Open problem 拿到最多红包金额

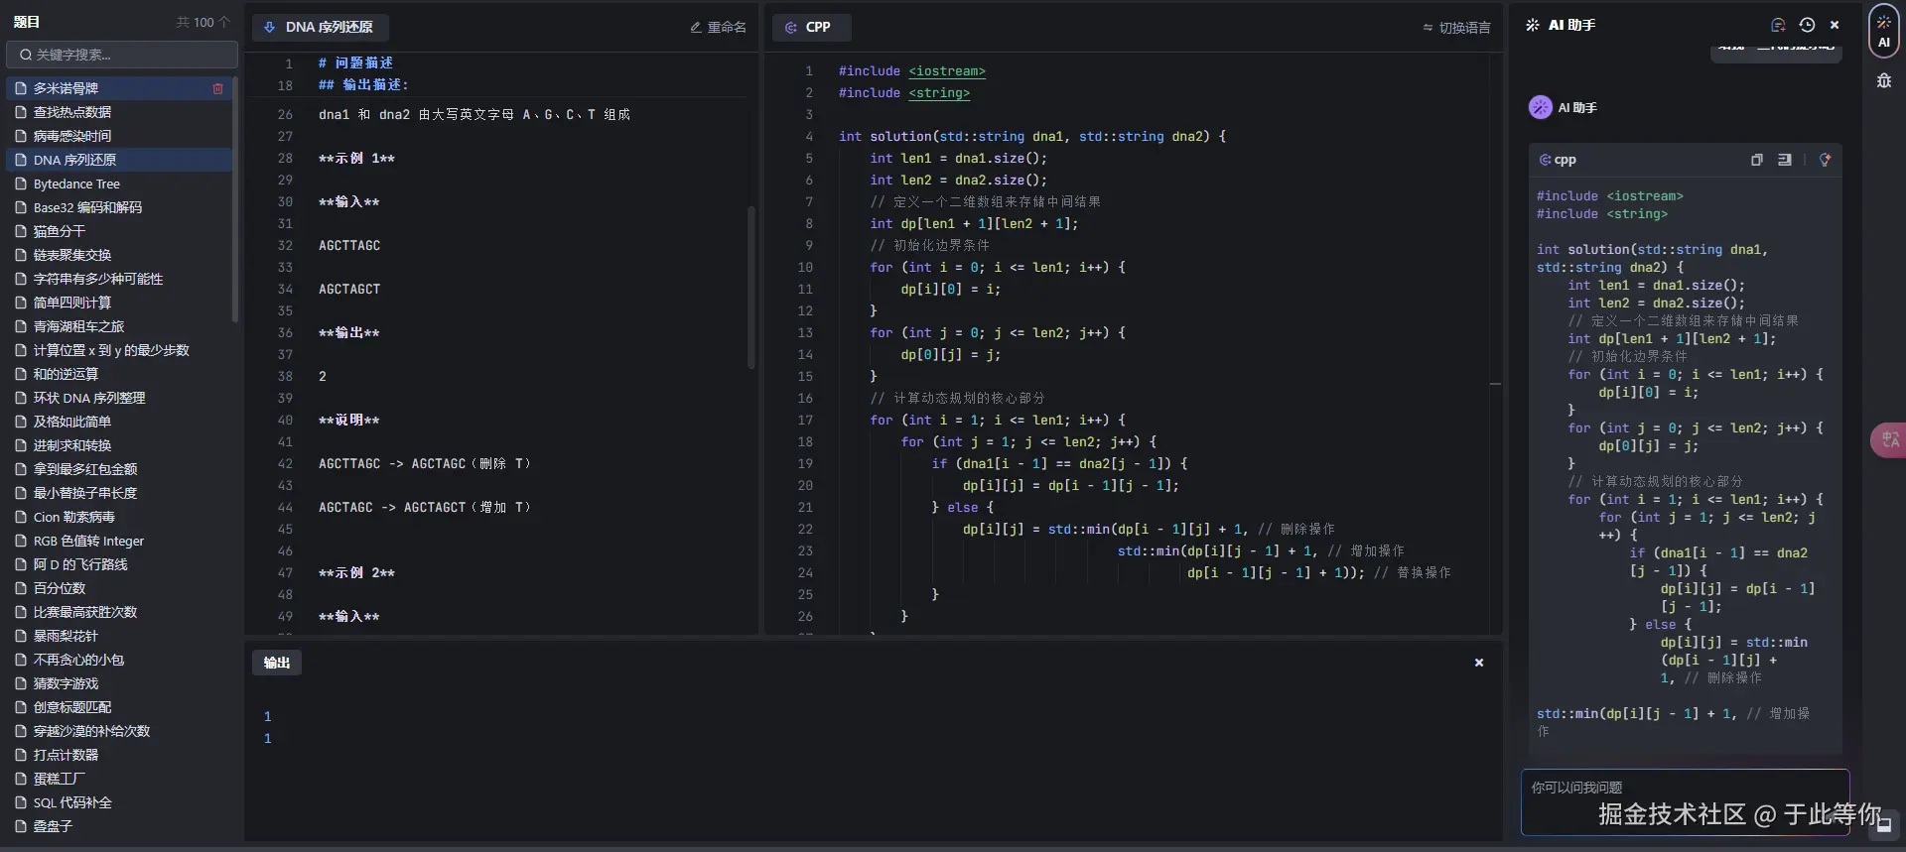pos(119,469)
